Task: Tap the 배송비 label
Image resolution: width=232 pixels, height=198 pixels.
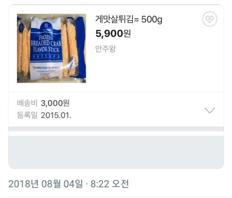Action: pyautogui.click(x=27, y=103)
